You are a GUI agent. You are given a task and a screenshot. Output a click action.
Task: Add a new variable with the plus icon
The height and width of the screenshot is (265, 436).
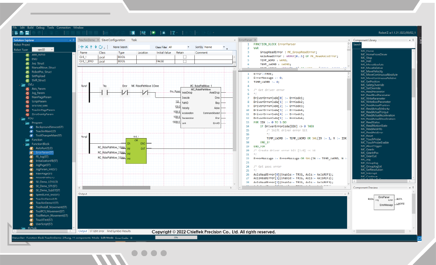pos(82,47)
